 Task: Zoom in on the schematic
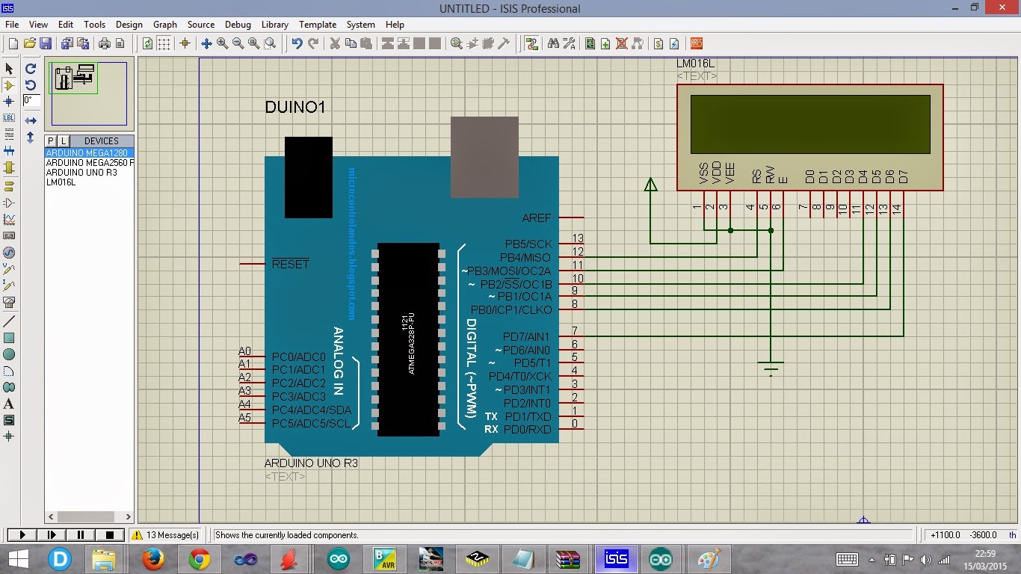tap(223, 43)
